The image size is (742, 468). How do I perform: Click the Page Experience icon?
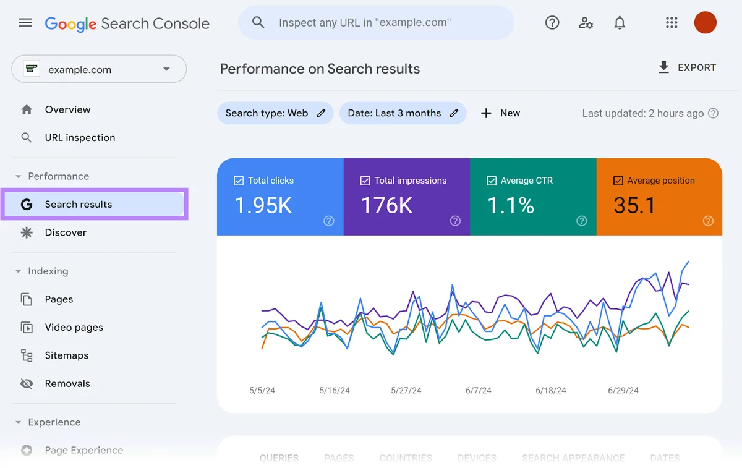pyautogui.click(x=27, y=450)
